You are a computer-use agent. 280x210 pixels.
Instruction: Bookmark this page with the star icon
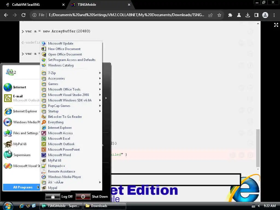219,15
